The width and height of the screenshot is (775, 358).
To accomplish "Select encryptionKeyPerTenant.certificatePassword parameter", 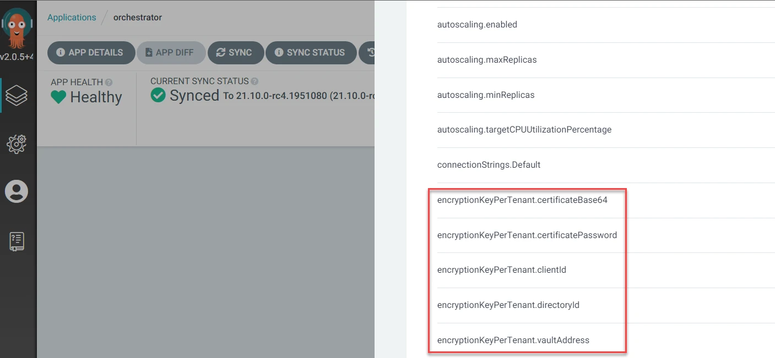I will point(606,235).
